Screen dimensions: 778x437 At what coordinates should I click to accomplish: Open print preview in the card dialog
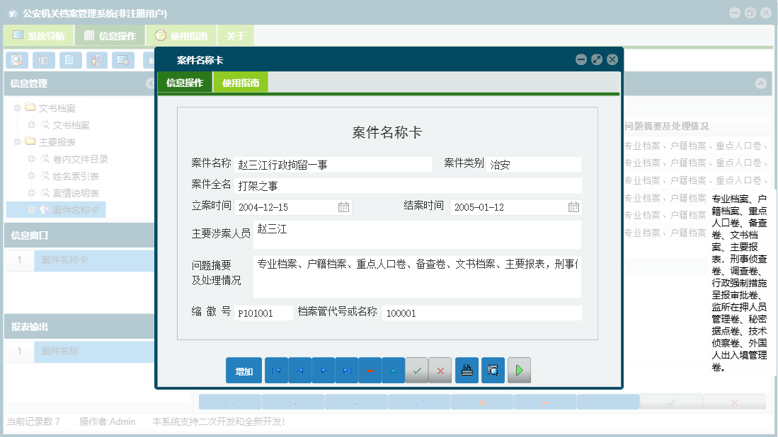tap(493, 370)
